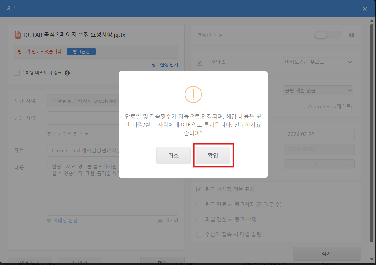Click the expiry date field 2026-03-22
Screen dimensions: 376x265
(319, 135)
